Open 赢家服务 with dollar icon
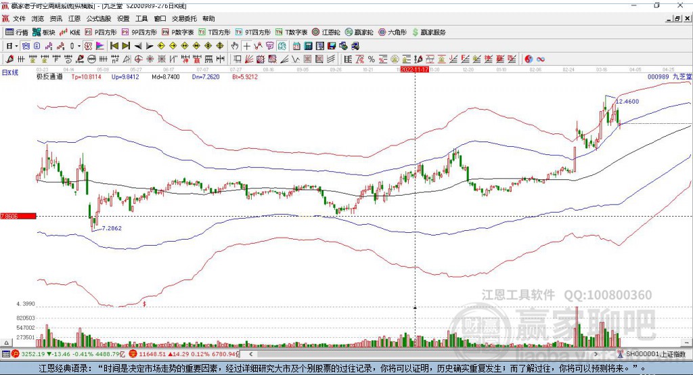Viewport: 693px width, 375px height. click(429, 32)
